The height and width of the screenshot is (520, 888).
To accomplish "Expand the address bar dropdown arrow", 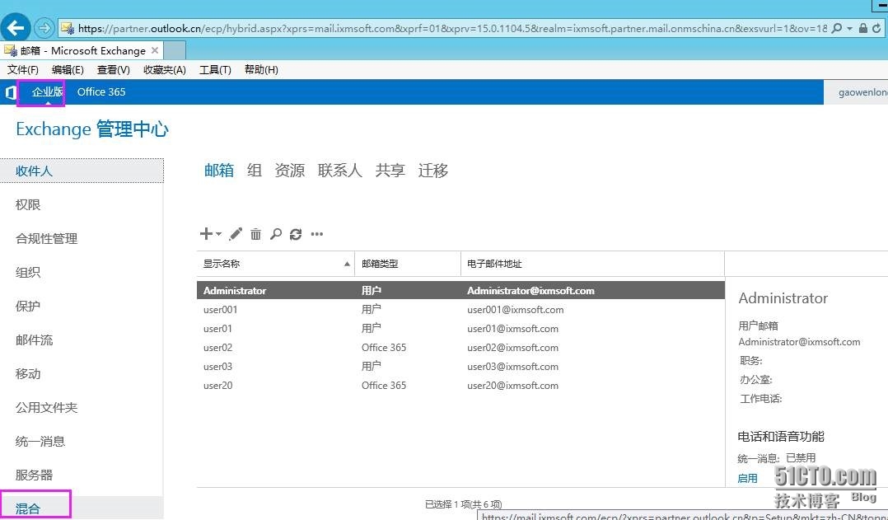I will 849,28.
